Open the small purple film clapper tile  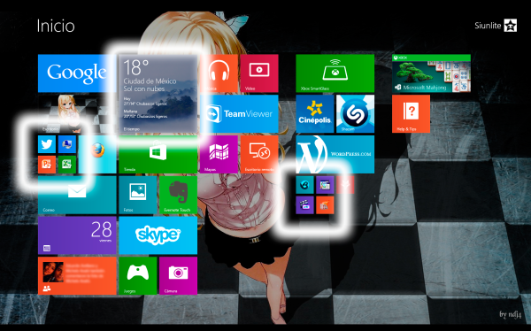[304, 205]
